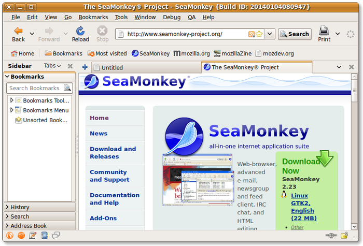
Task: Reload the current page
Action: (x=80, y=34)
